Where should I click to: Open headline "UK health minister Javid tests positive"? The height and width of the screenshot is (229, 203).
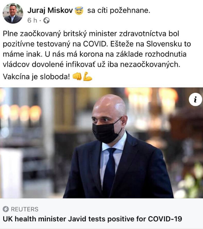tap(92, 219)
